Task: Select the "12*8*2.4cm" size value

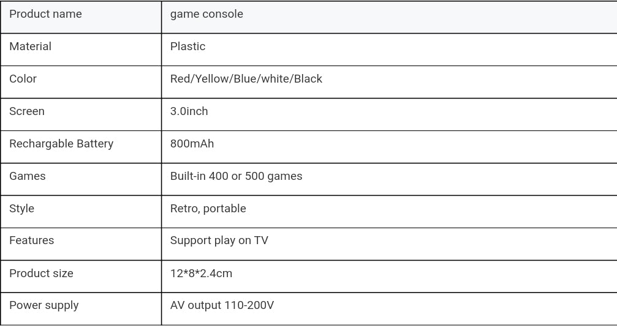Action: [201, 273]
